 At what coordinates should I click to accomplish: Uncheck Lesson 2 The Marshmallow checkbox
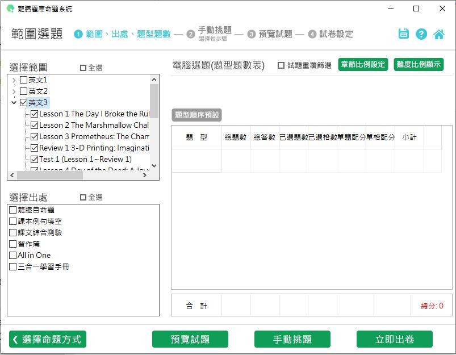34,125
